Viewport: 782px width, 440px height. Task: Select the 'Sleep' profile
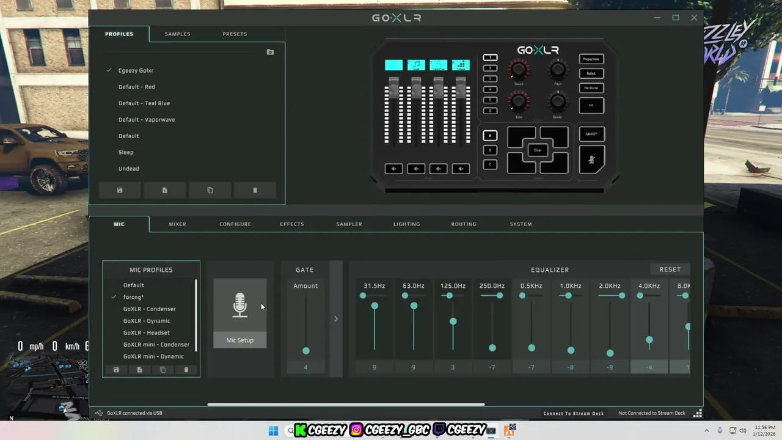click(126, 152)
